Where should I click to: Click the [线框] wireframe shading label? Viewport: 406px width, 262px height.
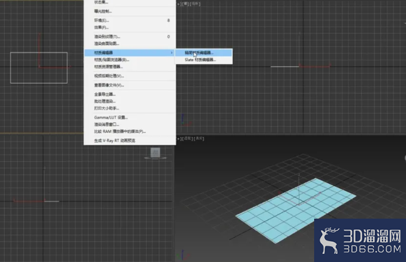195,4
